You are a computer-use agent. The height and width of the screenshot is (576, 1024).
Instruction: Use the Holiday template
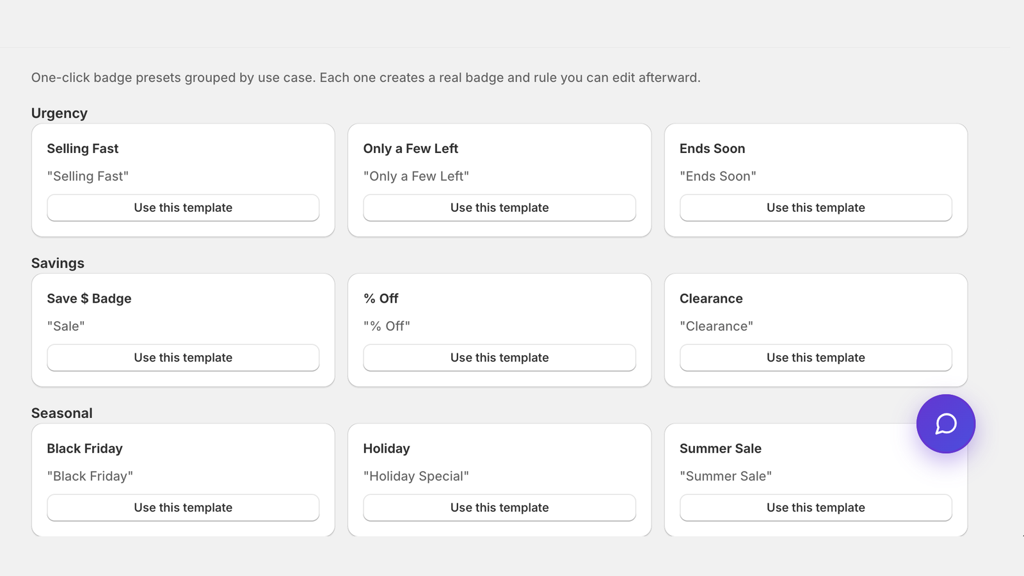coord(499,508)
